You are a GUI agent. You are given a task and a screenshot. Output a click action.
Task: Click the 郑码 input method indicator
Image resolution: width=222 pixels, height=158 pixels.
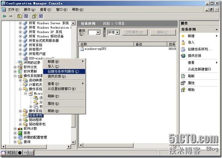click(x=11, y=153)
